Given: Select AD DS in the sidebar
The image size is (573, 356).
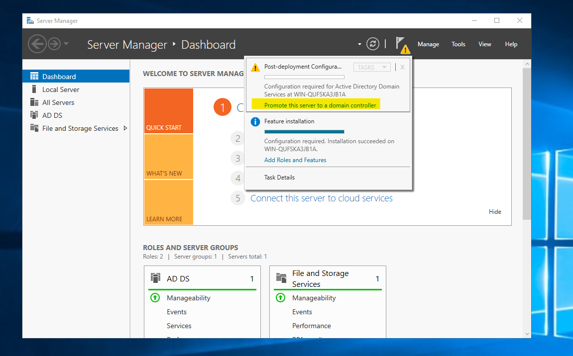Looking at the screenshot, I should point(76,115).
